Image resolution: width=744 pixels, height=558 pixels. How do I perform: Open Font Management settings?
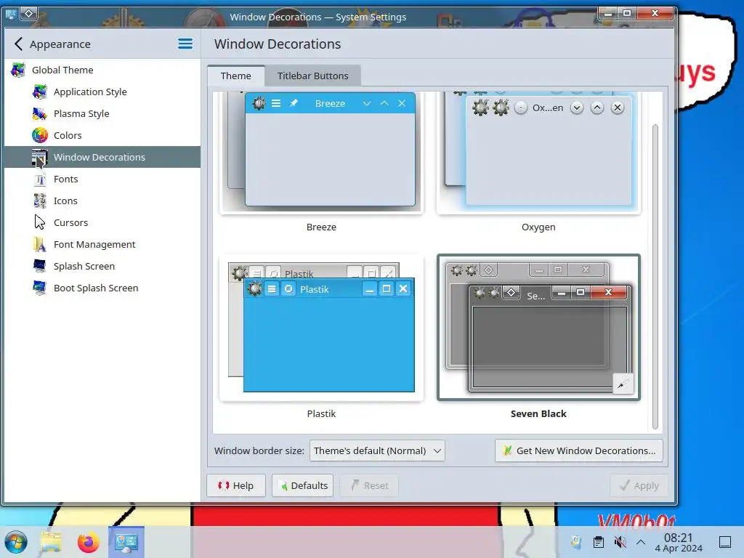click(x=102, y=244)
